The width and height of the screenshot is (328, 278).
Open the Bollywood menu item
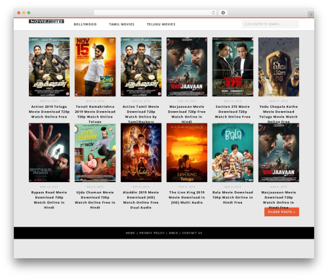pos(85,24)
